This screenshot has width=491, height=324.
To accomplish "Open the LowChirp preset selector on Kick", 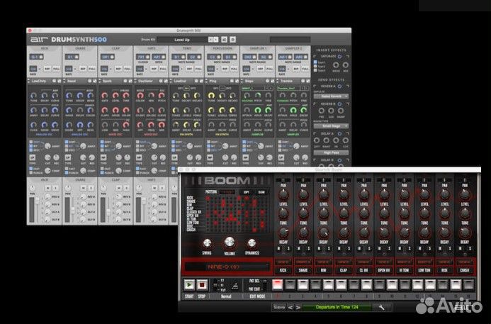I will pos(40,81).
